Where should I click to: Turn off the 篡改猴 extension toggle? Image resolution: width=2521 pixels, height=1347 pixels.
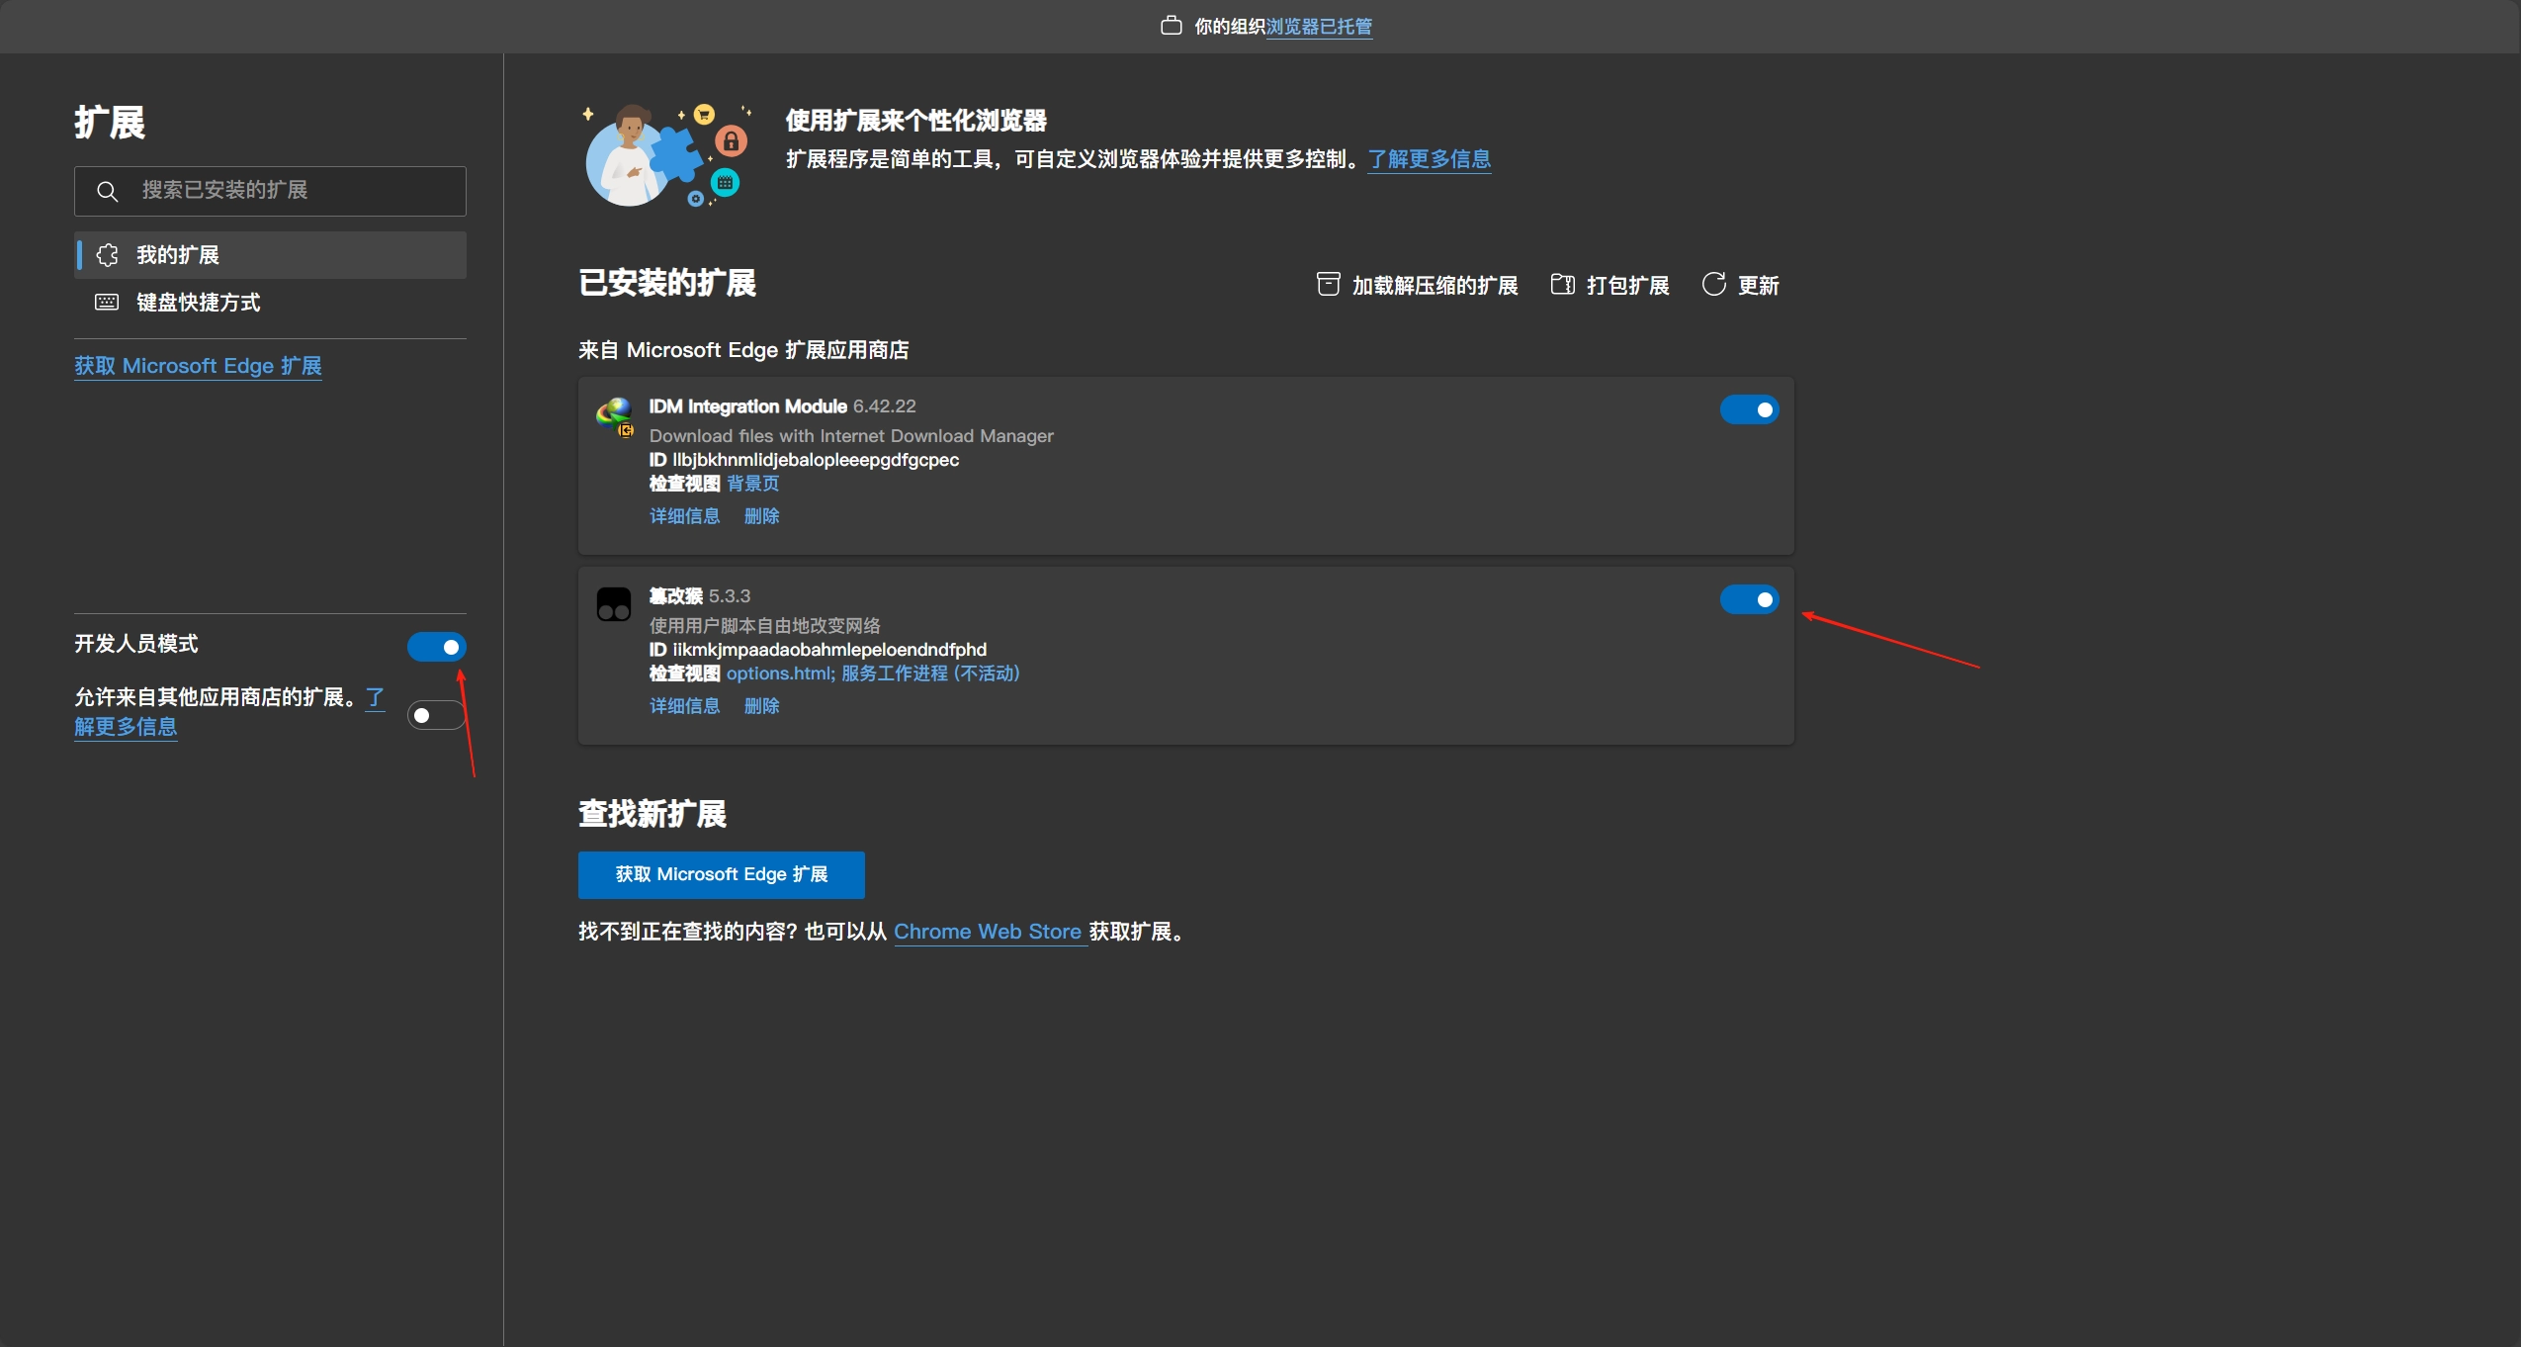point(1749,599)
